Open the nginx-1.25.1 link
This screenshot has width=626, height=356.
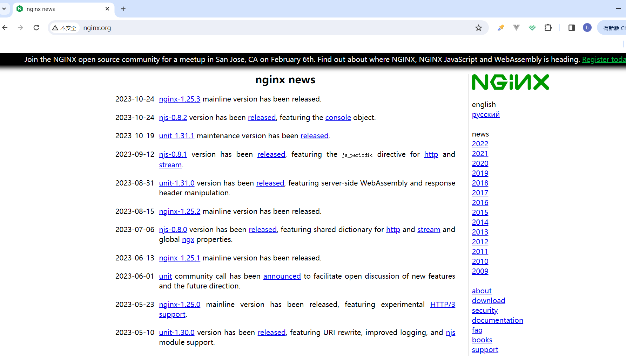point(180,258)
